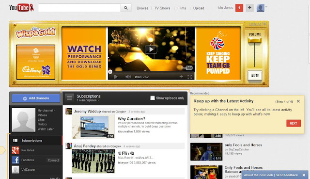Click the video progress scrubber handle

[x=110, y=72]
